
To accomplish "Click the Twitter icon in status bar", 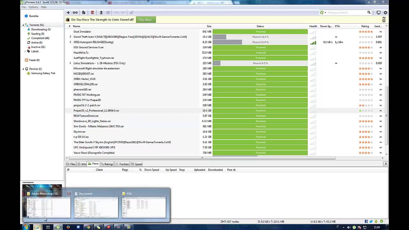I will 371,221.
